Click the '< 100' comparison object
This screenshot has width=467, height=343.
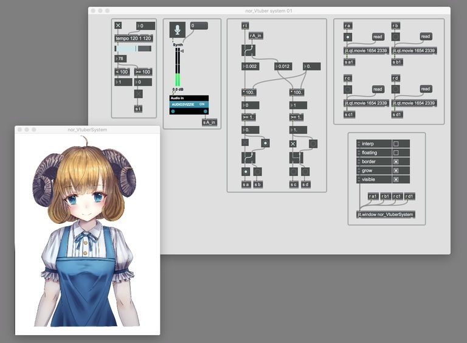click(122, 72)
